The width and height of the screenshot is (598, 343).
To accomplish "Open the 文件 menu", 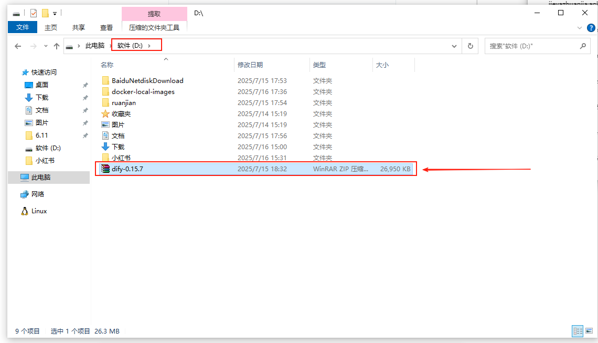I will 23,27.
